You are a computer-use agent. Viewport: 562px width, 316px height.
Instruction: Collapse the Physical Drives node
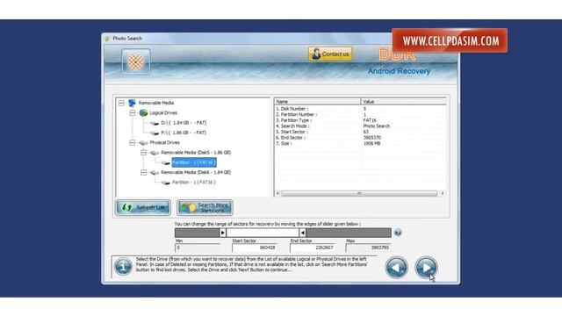coord(133,142)
